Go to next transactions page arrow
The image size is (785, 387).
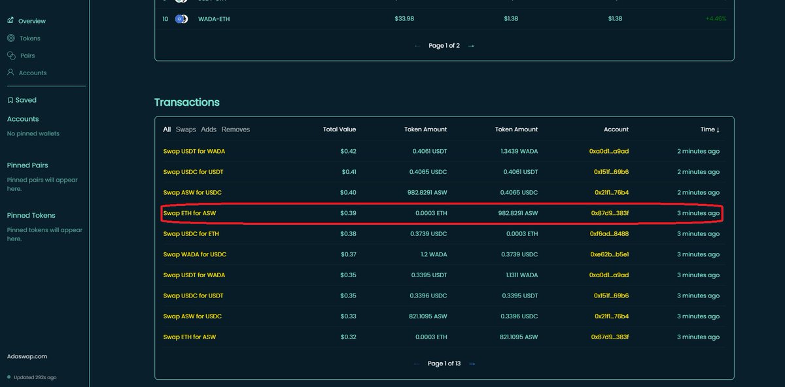472,363
